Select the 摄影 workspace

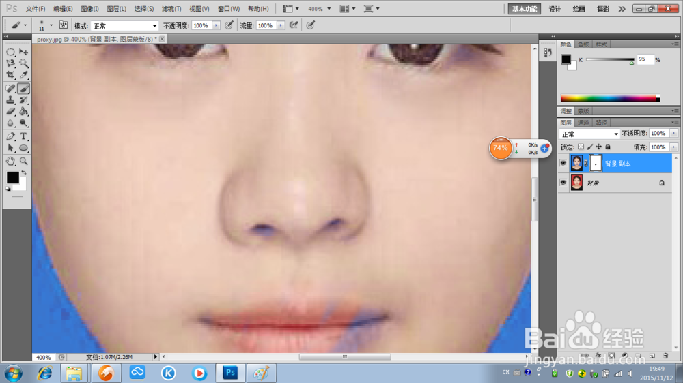click(x=603, y=9)
